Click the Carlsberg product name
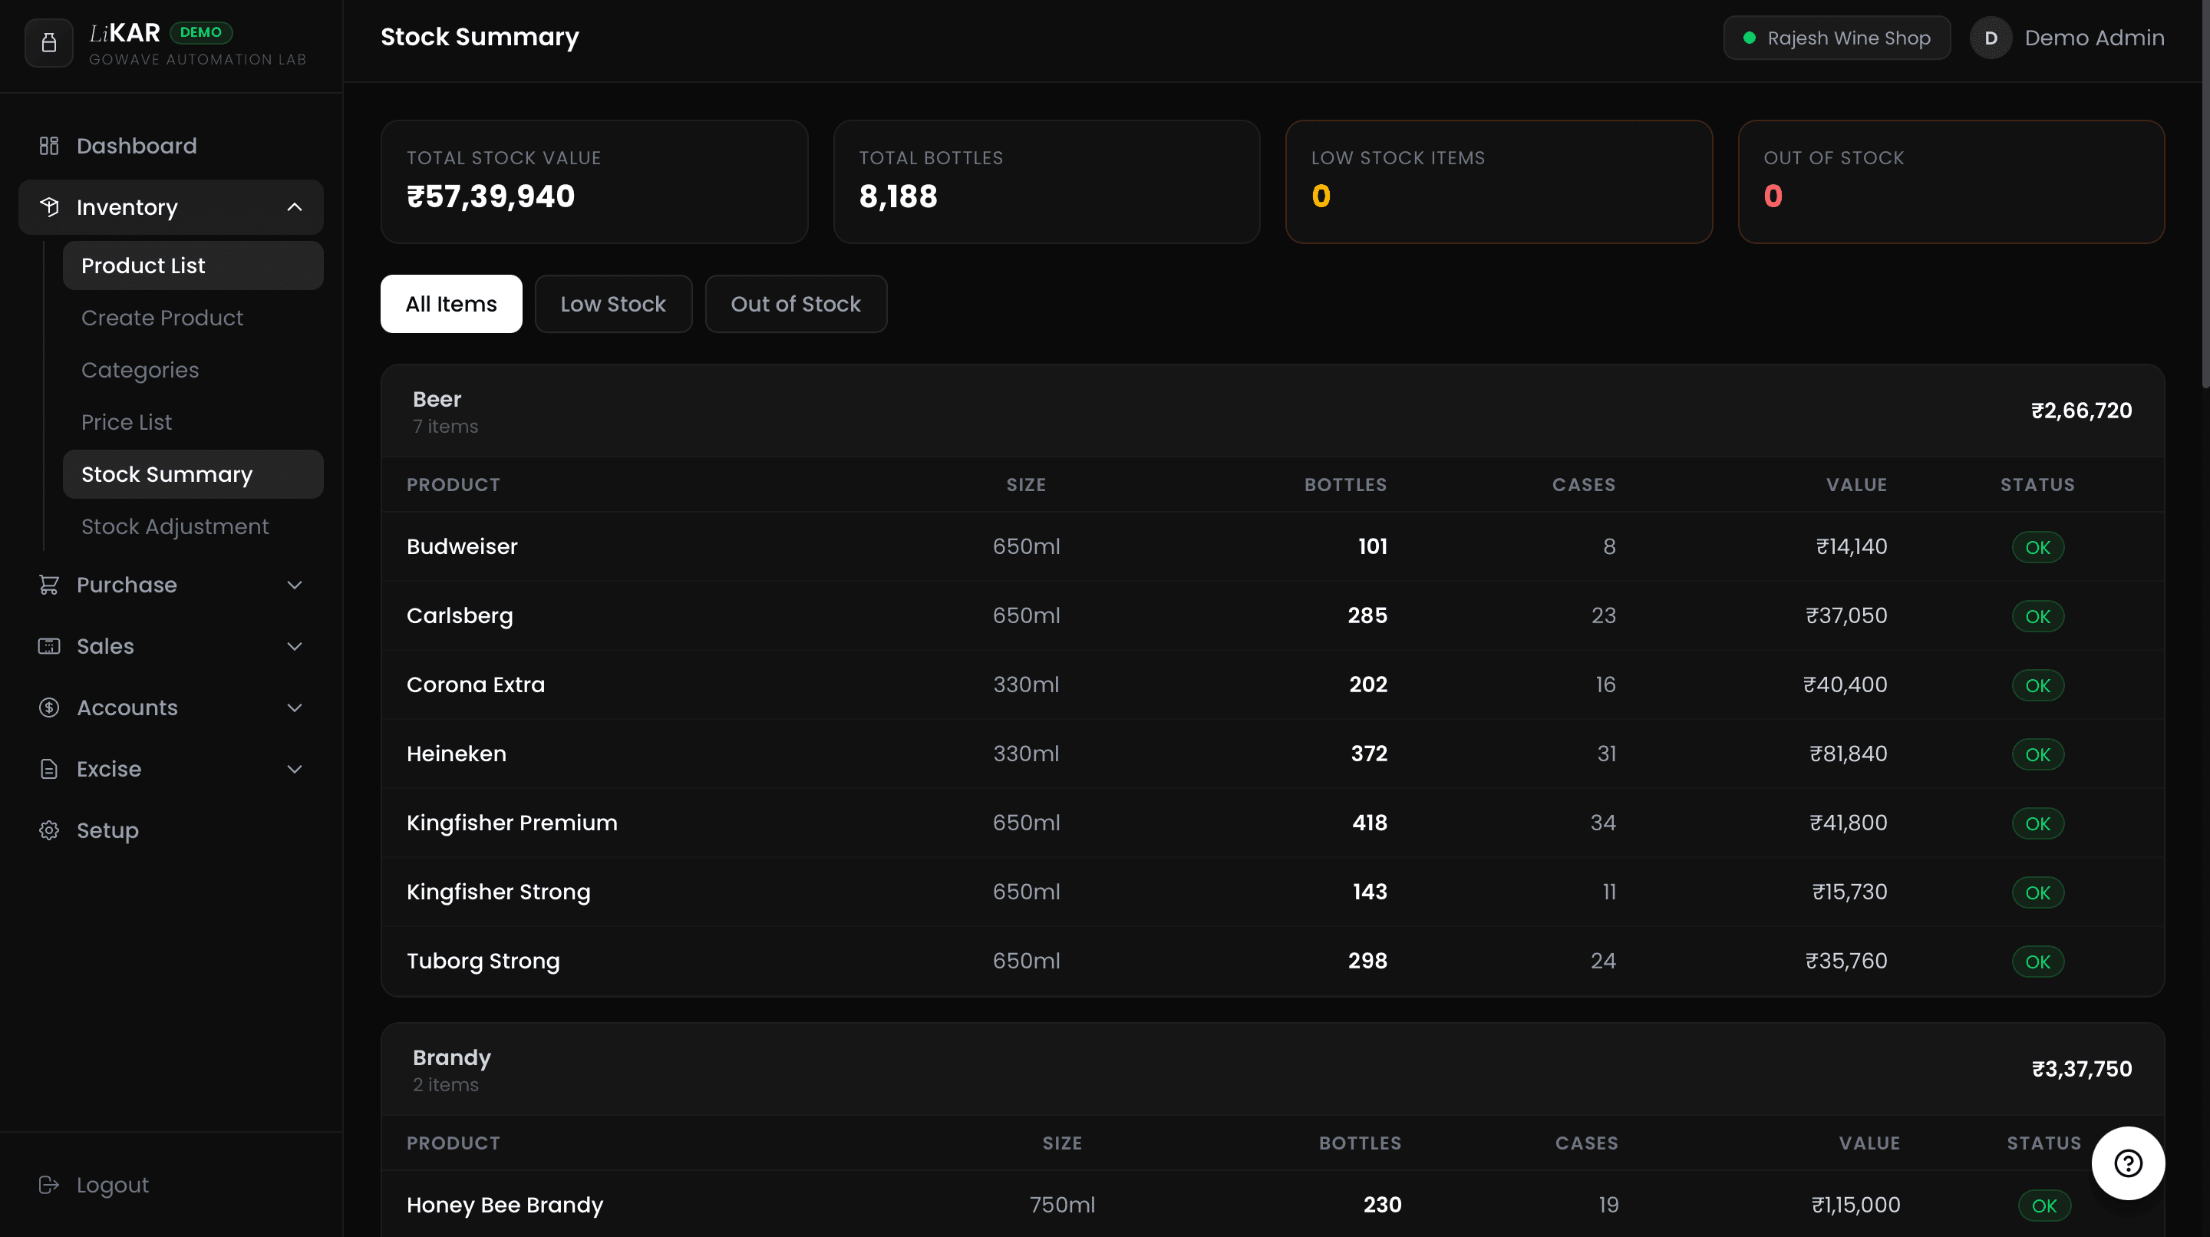 click(460, 616)
